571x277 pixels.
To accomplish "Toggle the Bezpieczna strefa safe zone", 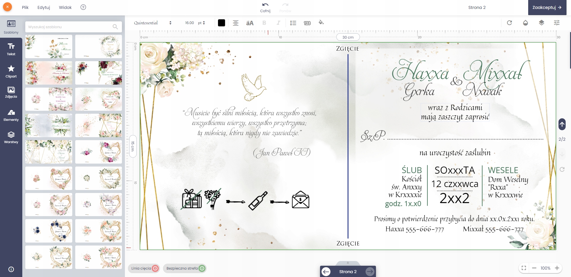I will coord(202,268).
